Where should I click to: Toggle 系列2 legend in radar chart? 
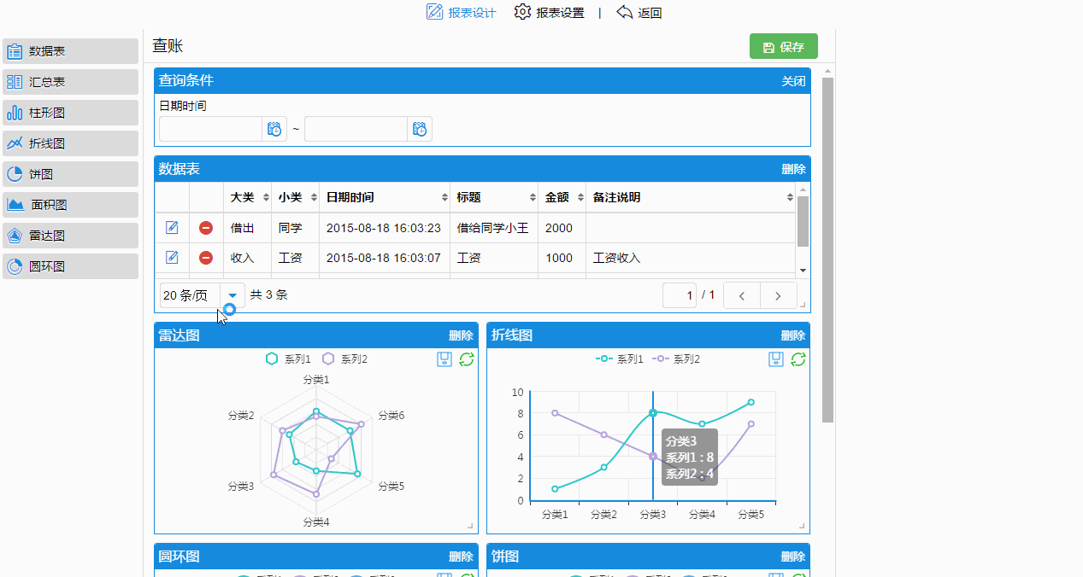pos(345,359)
